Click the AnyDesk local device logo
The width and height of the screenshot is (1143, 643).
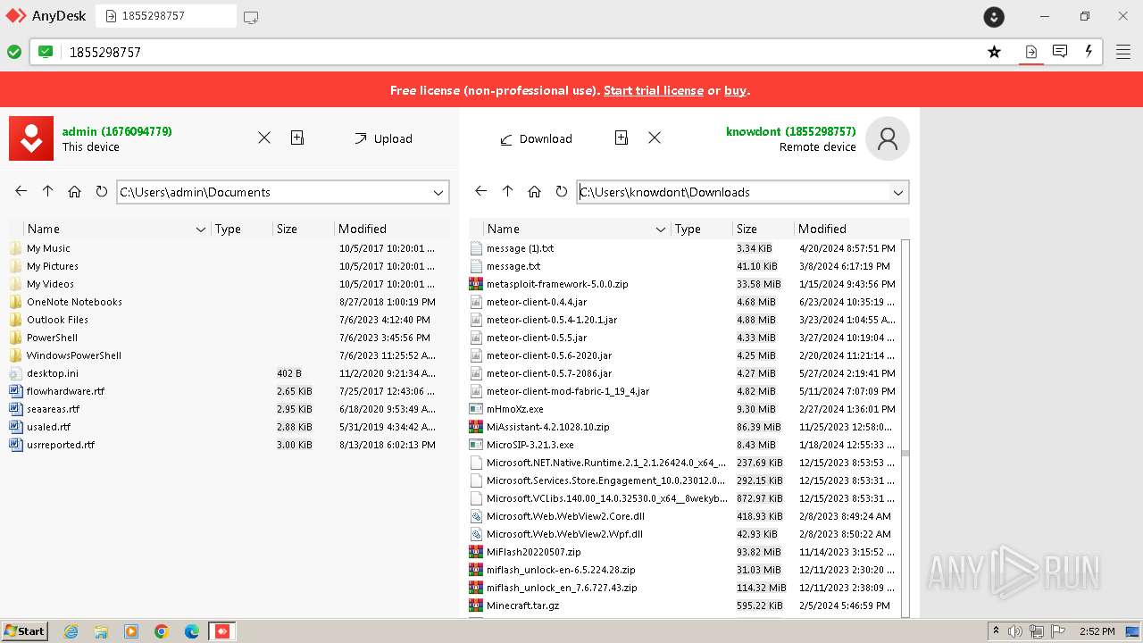pyautogui.click(x=31, y=138)
